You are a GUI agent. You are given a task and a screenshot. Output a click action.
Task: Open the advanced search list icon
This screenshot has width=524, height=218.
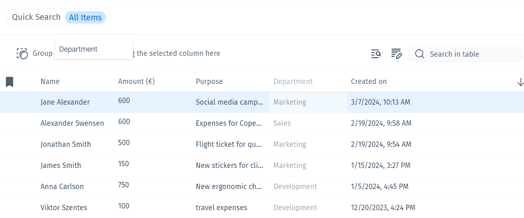[x=376, y=54]
